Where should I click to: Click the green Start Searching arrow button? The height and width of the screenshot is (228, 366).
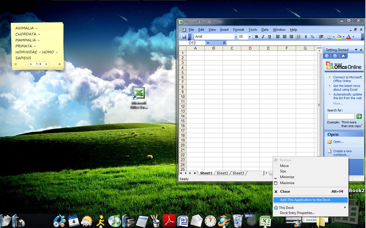359,116
